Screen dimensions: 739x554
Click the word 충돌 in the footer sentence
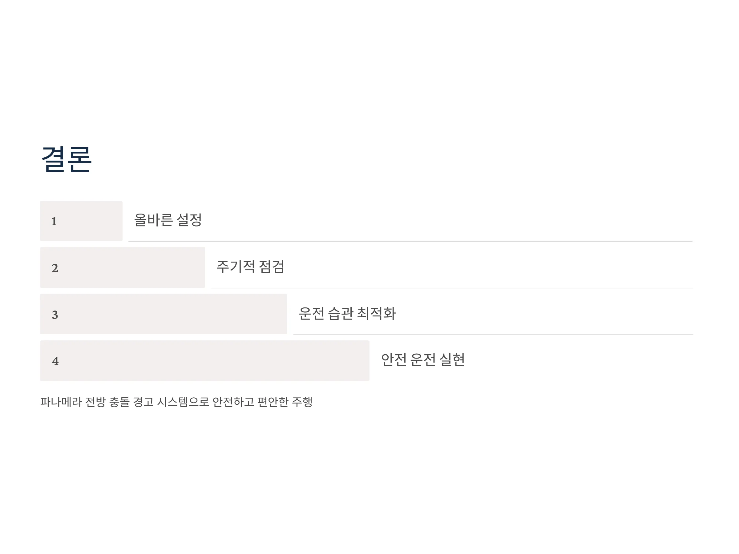[119, 401]
